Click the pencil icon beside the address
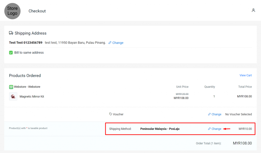This screenshot has height=153, width=261. click(x=110, y=43)
